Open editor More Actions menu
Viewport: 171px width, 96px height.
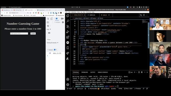click(x=147, y=15)
